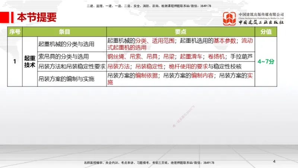The width and height of the screenshot is (298, 168).
Task: Click the 起重技术 category cell
Action: tap(30, 61)
